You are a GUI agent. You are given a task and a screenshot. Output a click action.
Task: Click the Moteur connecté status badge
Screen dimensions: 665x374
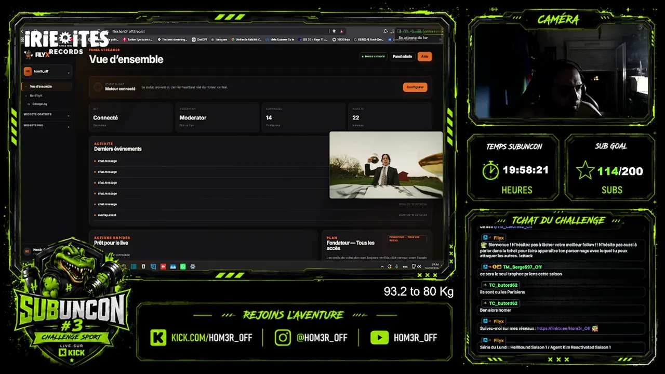pos(373,57)
